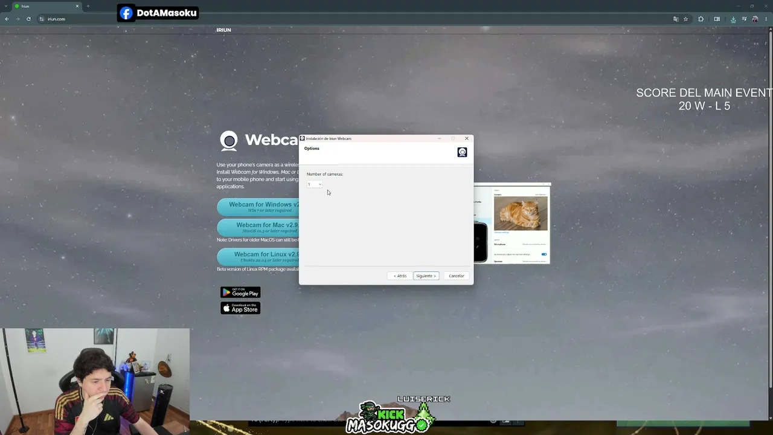Click the orange cat preview thumbnail
This screenshot has height=435, width=773.
click(521, 213)
